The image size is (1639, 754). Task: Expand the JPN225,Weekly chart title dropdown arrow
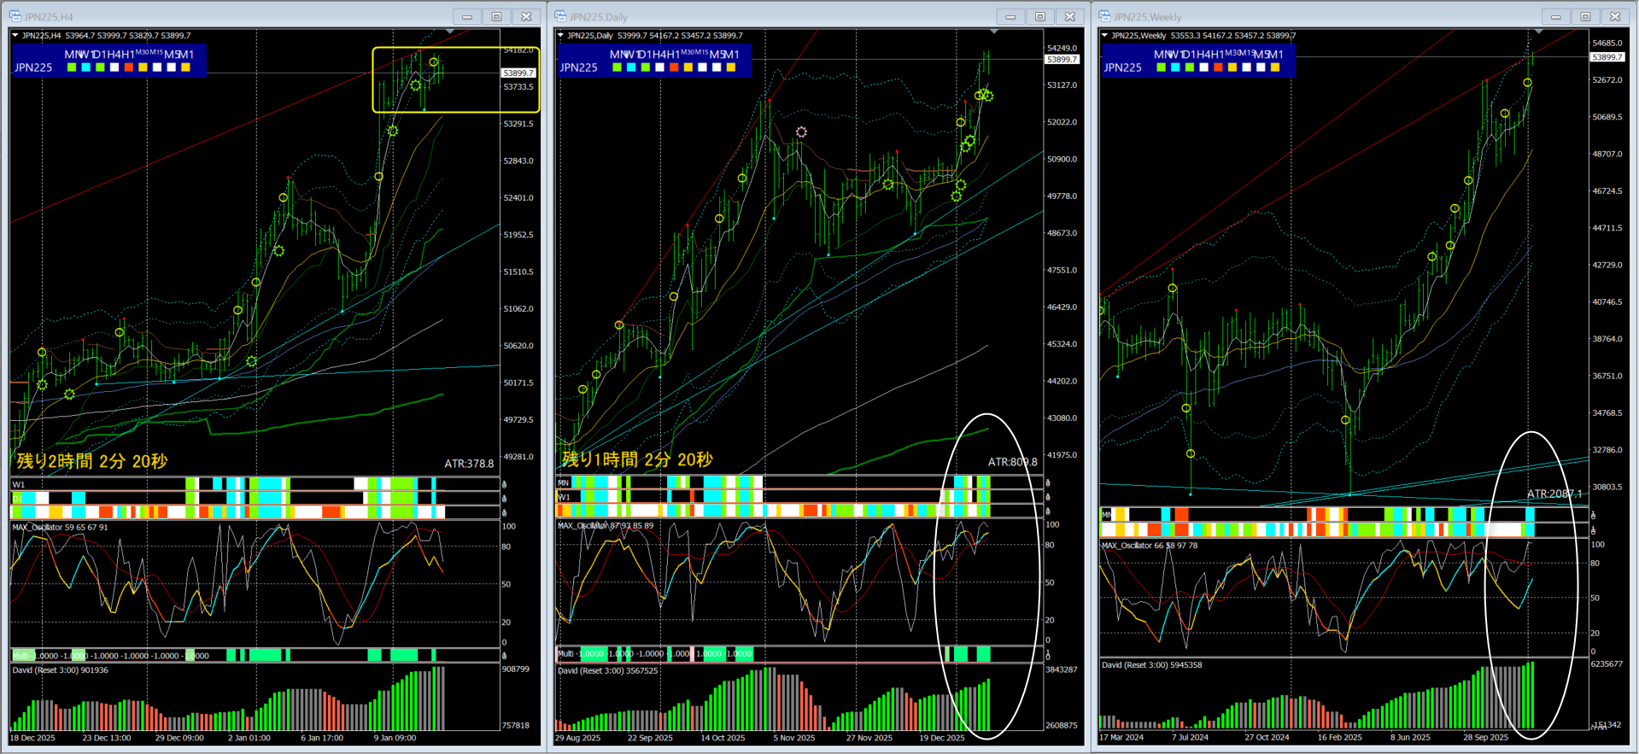[x=1104, y=36]
